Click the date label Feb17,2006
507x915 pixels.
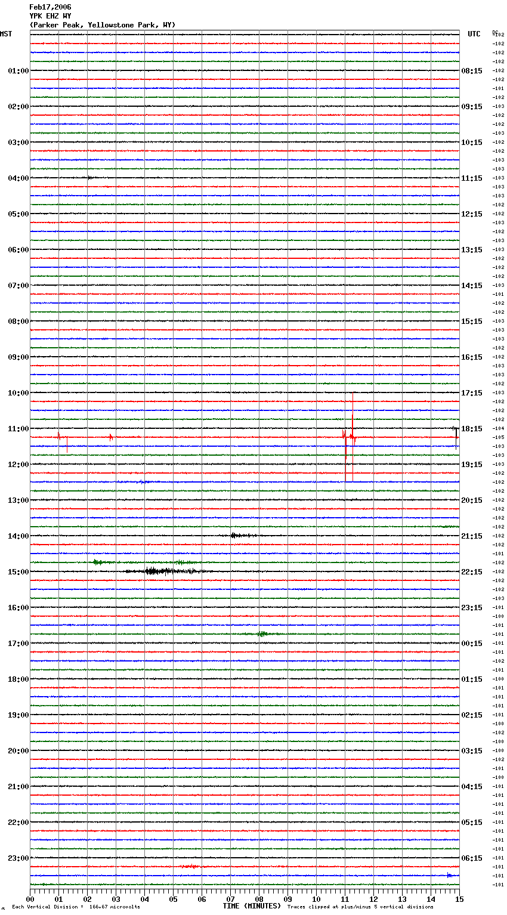click(x=50, y=7)
